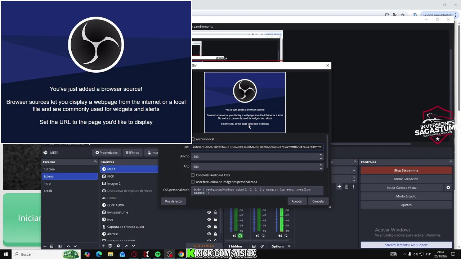Image resolution: width=461 pixels, height=259 pixels.
Task: Toggle mixer layout icon beside '1 hidden'
Action: coord(254,246)
